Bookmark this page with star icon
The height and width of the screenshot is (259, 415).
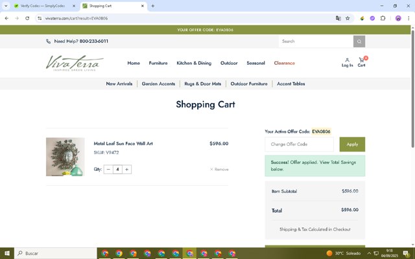click(x=348, y=18)
